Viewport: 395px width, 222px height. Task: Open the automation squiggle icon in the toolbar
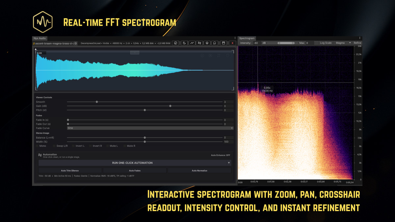199,43
